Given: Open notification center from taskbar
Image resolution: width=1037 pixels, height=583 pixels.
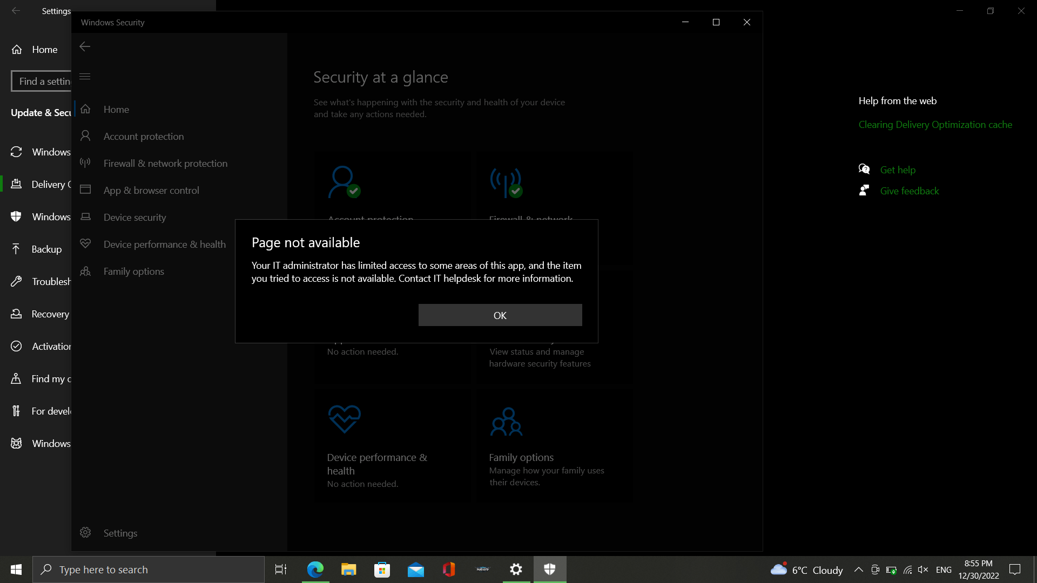Looking at the screenshot, I should (1015, 570).
